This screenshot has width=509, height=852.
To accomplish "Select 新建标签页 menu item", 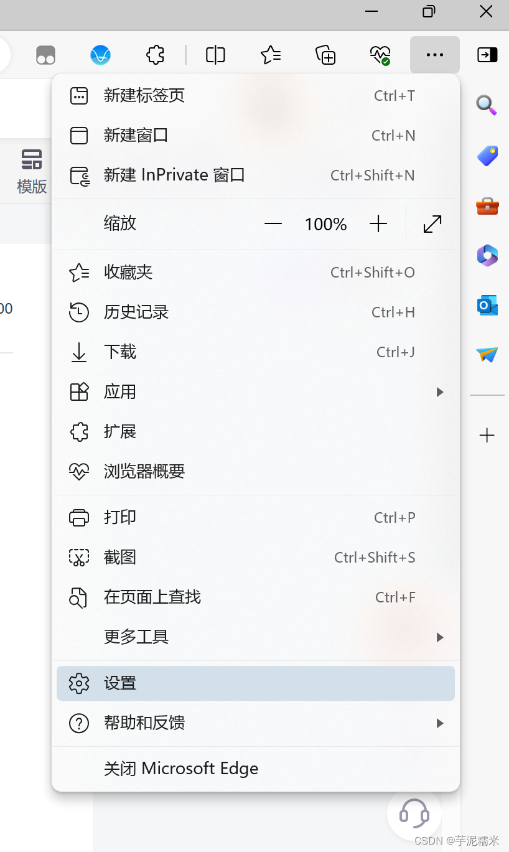I will (x=256, y=95).
